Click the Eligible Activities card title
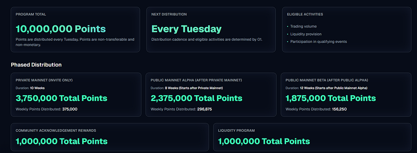Image resolution: width=417 pixels, height=153 pixels. [x=305, y=14]
